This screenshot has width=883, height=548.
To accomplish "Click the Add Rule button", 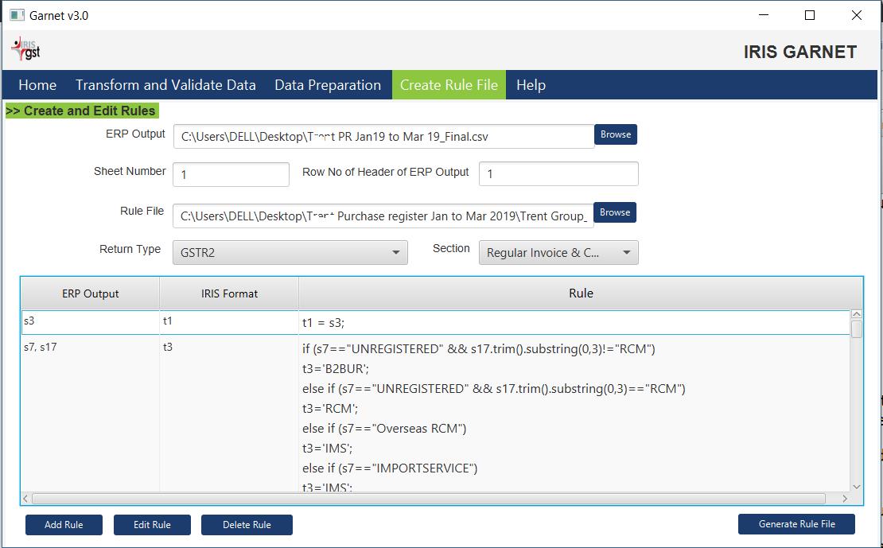I will click(x=64, y=525).
